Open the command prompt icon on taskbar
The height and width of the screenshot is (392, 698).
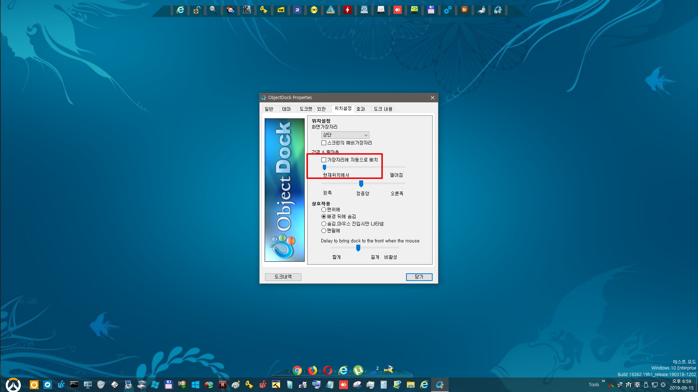[74, 385]
